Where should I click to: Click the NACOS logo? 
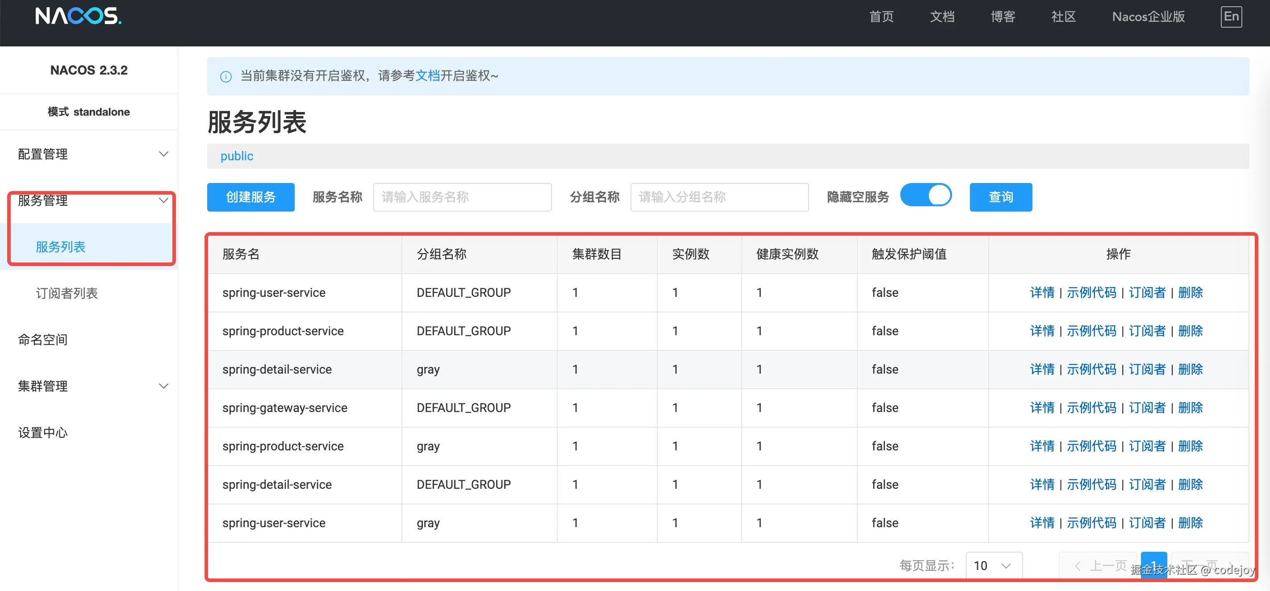pyautogui.click(x=79, y=16)
